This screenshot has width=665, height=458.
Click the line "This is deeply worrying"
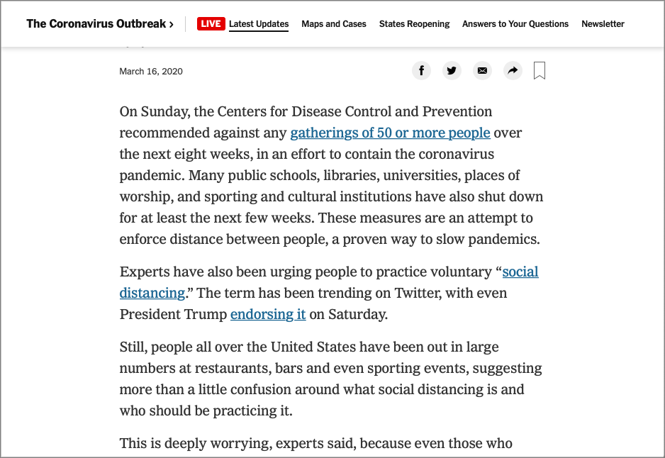315,444
